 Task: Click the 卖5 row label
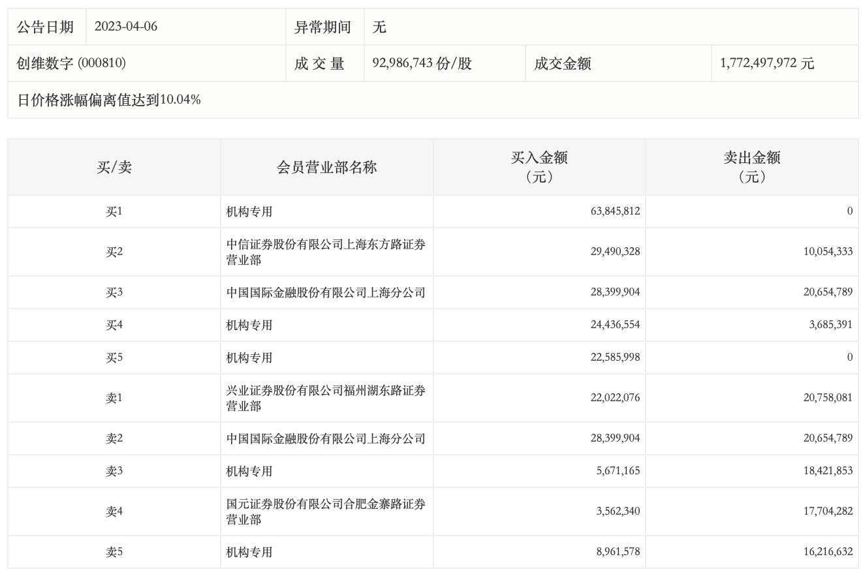click(114, 552)
